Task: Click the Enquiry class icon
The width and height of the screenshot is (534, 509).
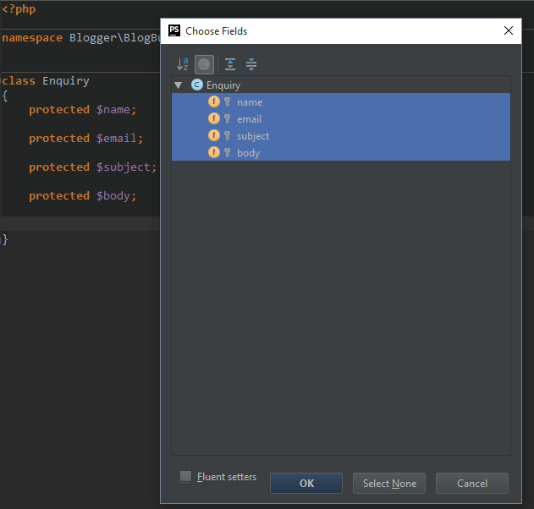Action: [197, 85]
